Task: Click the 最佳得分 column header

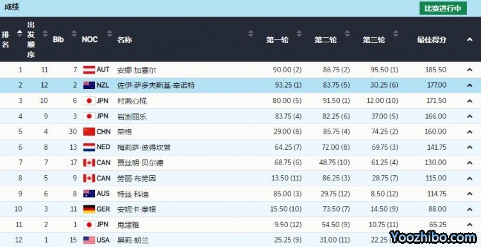Action: pyautogui.click(x=432, y=40)
